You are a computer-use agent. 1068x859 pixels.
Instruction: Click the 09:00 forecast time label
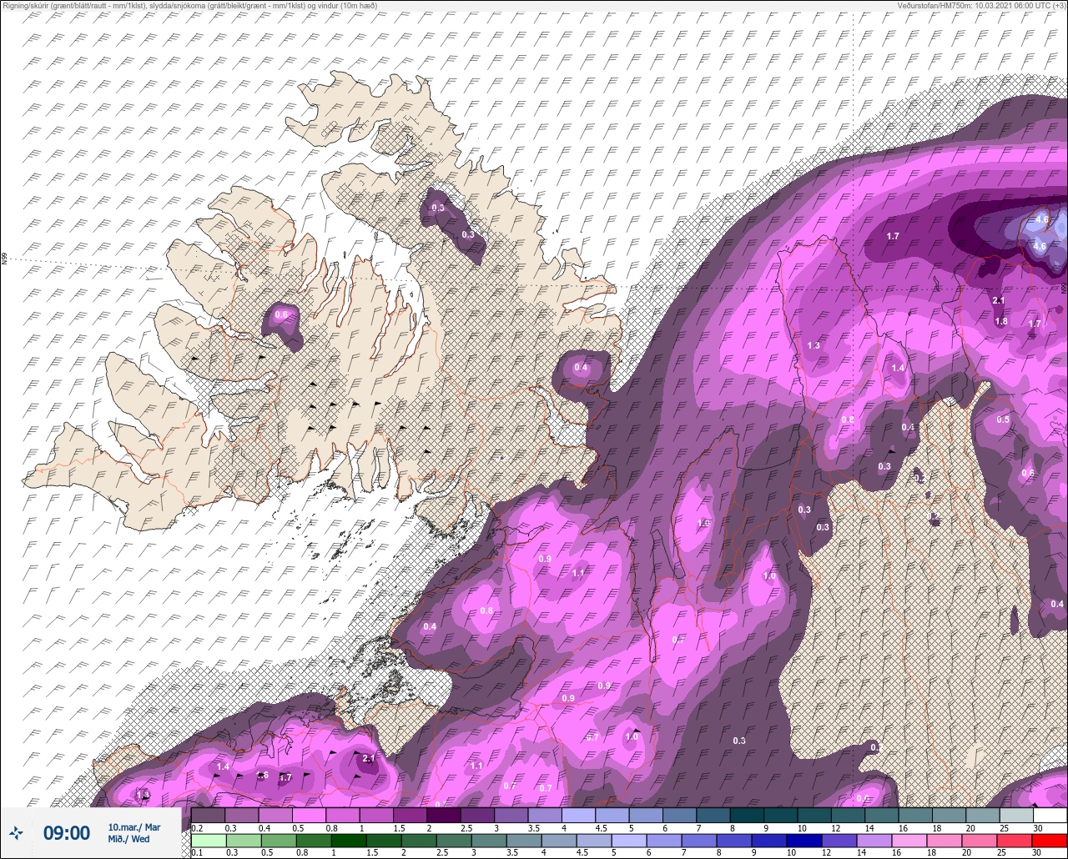(x=67, y=832)
